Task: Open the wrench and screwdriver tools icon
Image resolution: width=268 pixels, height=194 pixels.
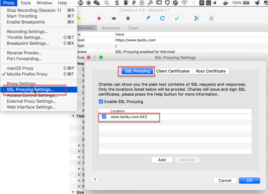Action: coord(197,18)
